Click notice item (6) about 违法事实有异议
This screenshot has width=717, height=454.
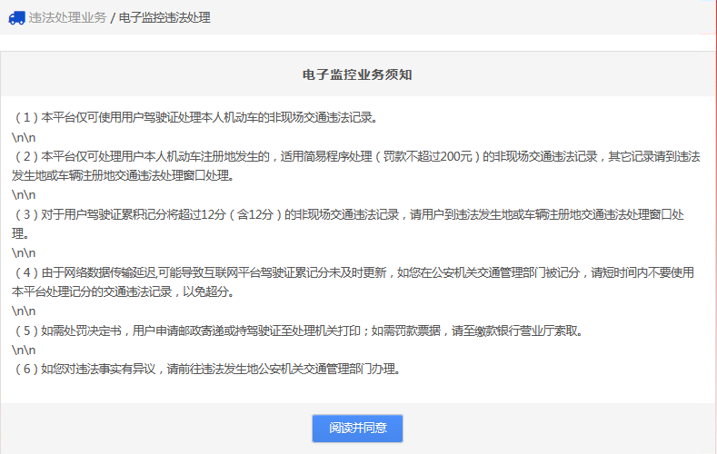click(206, 370)
